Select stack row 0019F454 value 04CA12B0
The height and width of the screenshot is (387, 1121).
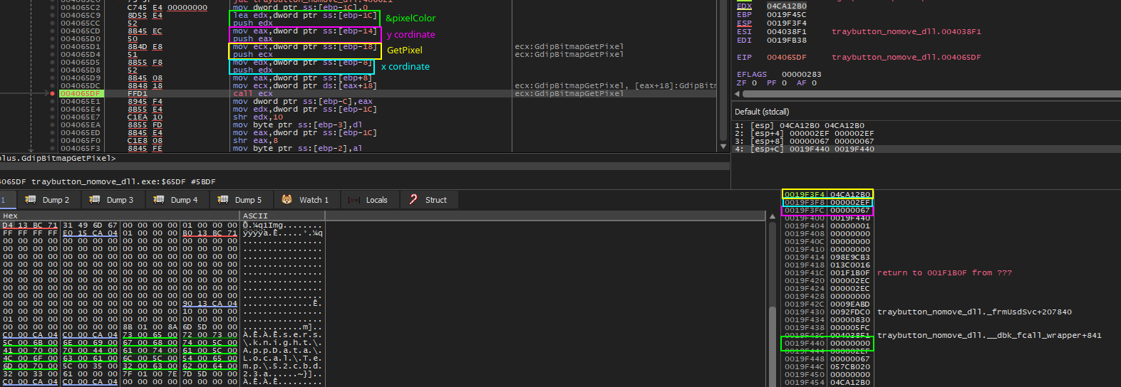coord(850,382)
